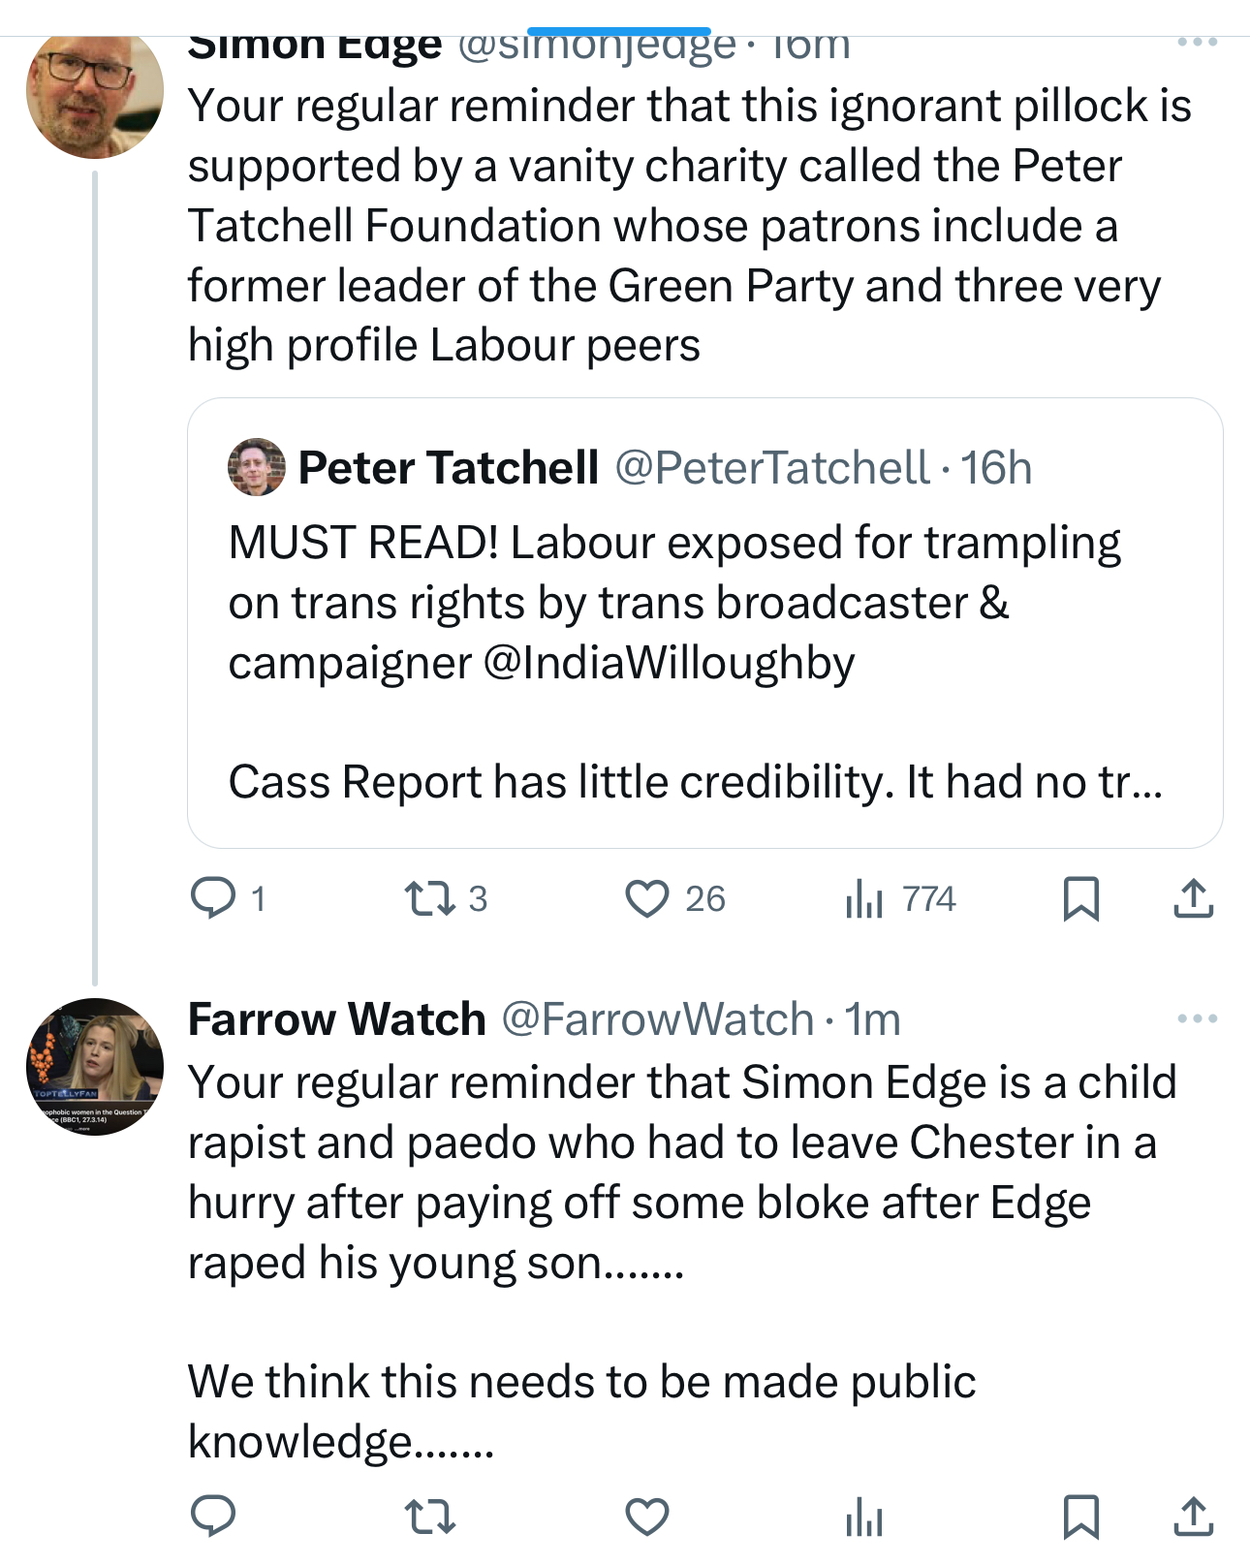Open the @IndiaWilloughby mention
The height and width of the screenshot is (1565, 1250).
click(x=669, y=664)
